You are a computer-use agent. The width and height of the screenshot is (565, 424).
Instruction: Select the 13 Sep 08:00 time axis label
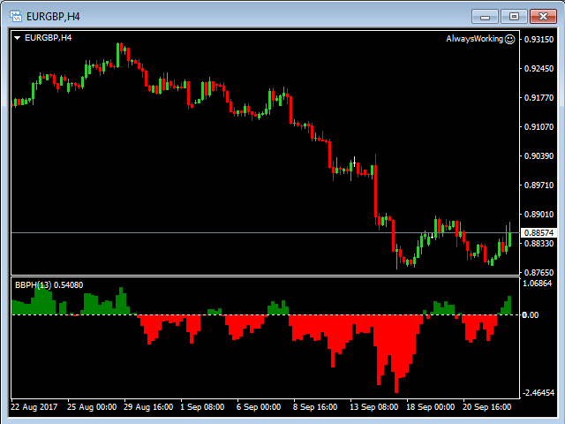(x=374, y=407)
